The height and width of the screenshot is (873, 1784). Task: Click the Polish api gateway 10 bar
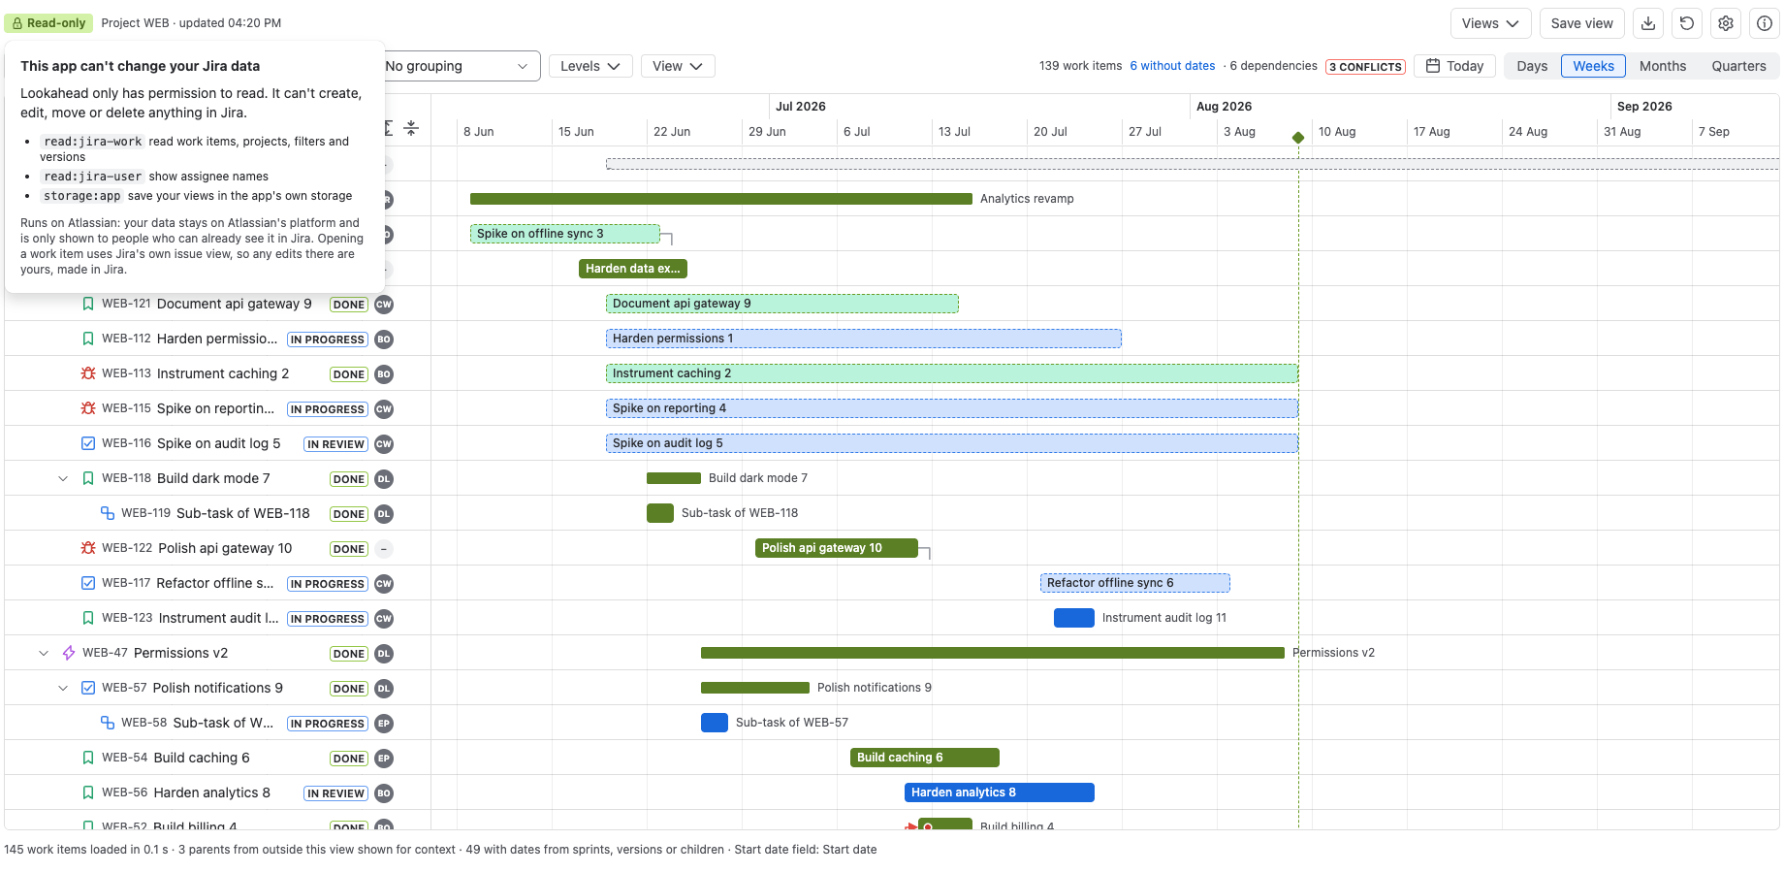837,548
